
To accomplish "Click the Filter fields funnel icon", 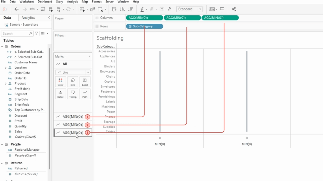I will point(37,33).
